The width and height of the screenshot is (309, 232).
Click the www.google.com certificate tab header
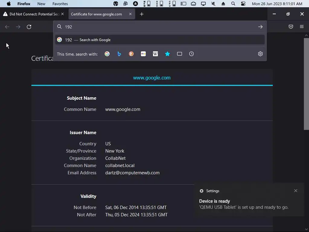point(152,78)
